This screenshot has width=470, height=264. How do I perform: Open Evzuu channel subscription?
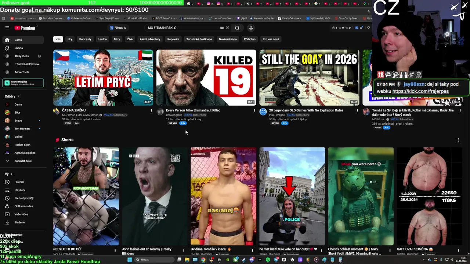23,121
